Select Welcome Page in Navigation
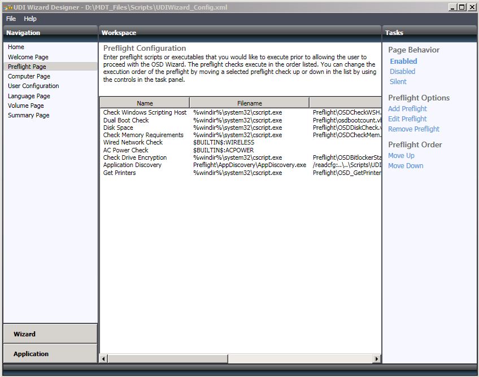 tap(28, 57)
